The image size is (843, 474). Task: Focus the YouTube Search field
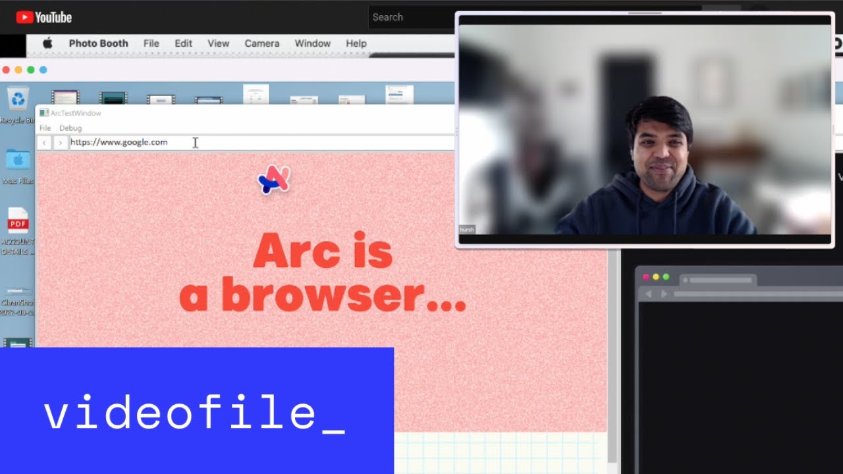(x=411, y=17)
